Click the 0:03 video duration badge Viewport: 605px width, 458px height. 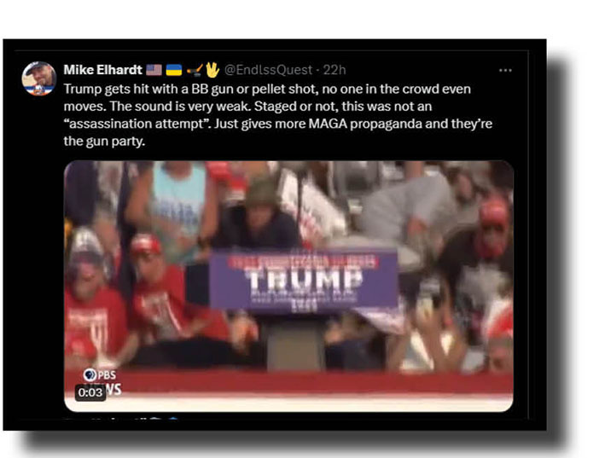point(90,392)
